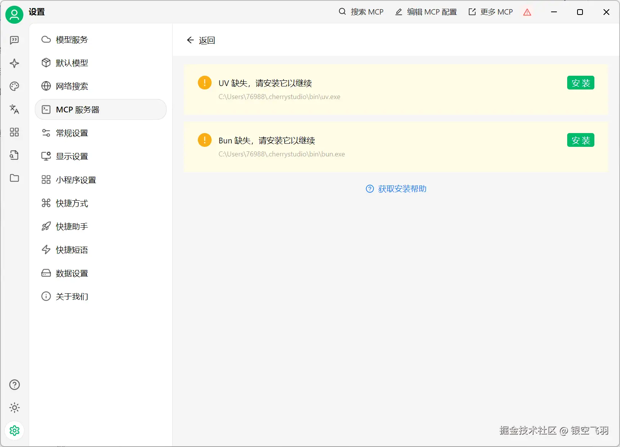This screenshot has width=620, height=447.
Task: Install the missing UV binary
Action: [581, 83]
